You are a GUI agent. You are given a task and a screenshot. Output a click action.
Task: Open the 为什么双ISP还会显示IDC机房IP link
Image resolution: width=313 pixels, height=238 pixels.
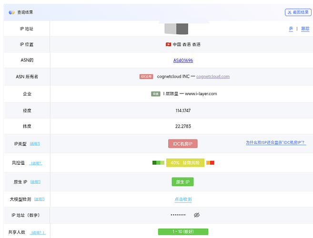(x=276, y=142)
